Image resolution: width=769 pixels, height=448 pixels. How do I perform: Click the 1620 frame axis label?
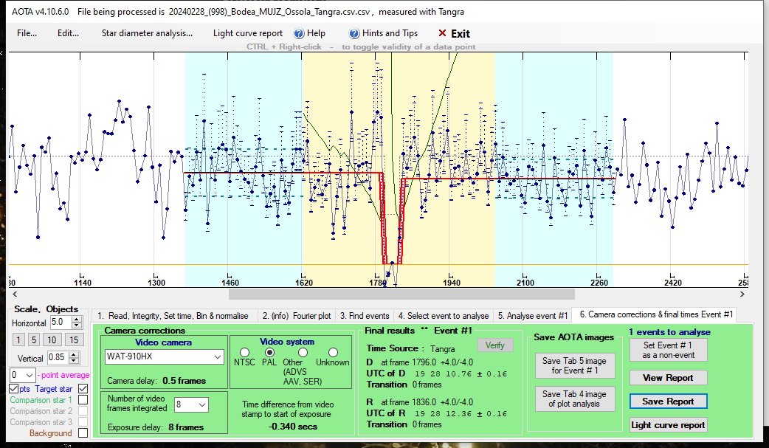click(304, 283)
